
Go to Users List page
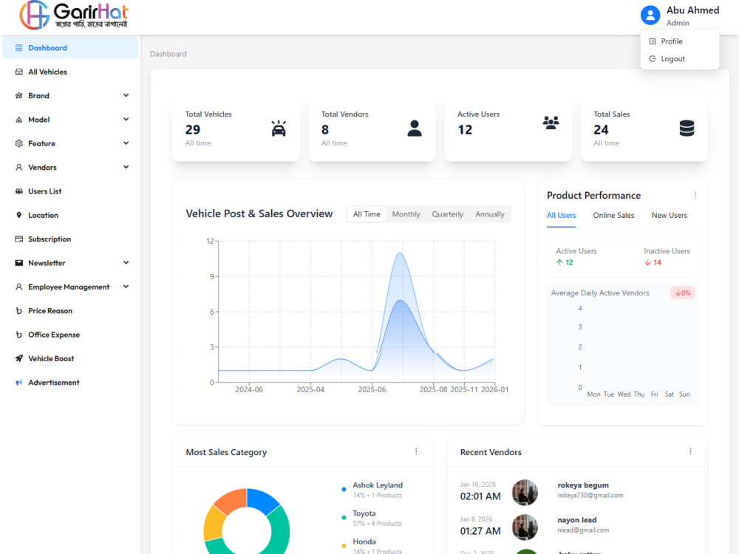tap(71, 191)
